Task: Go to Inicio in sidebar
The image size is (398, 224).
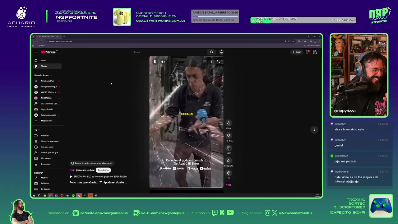Action: pyautogui.click(x=47, y=60)
